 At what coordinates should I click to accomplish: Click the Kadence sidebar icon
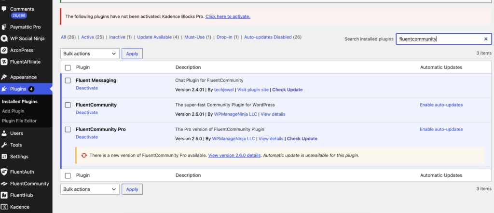point(4,207)
